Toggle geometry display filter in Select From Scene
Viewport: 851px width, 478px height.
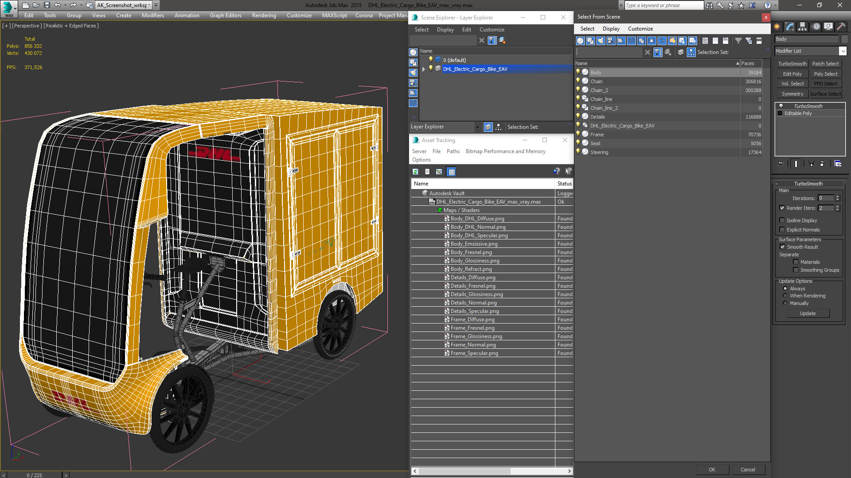(580, 41)
